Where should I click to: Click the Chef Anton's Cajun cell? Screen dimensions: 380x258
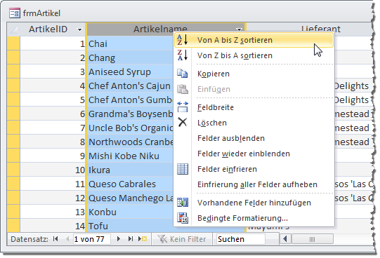130,86
